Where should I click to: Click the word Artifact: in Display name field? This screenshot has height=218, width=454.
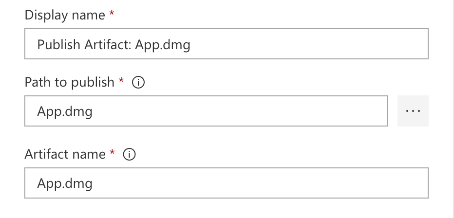pyautogui.click(x=108, y=45)
